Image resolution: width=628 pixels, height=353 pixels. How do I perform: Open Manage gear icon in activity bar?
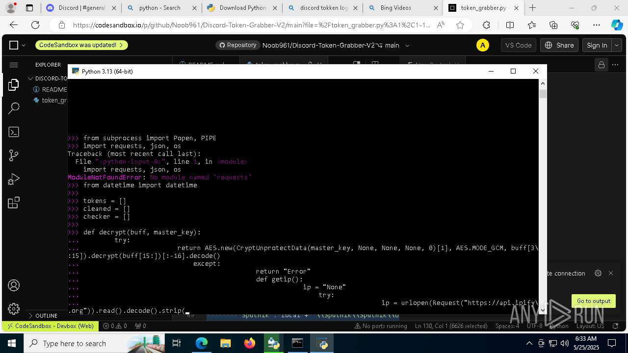pos(14,309)
